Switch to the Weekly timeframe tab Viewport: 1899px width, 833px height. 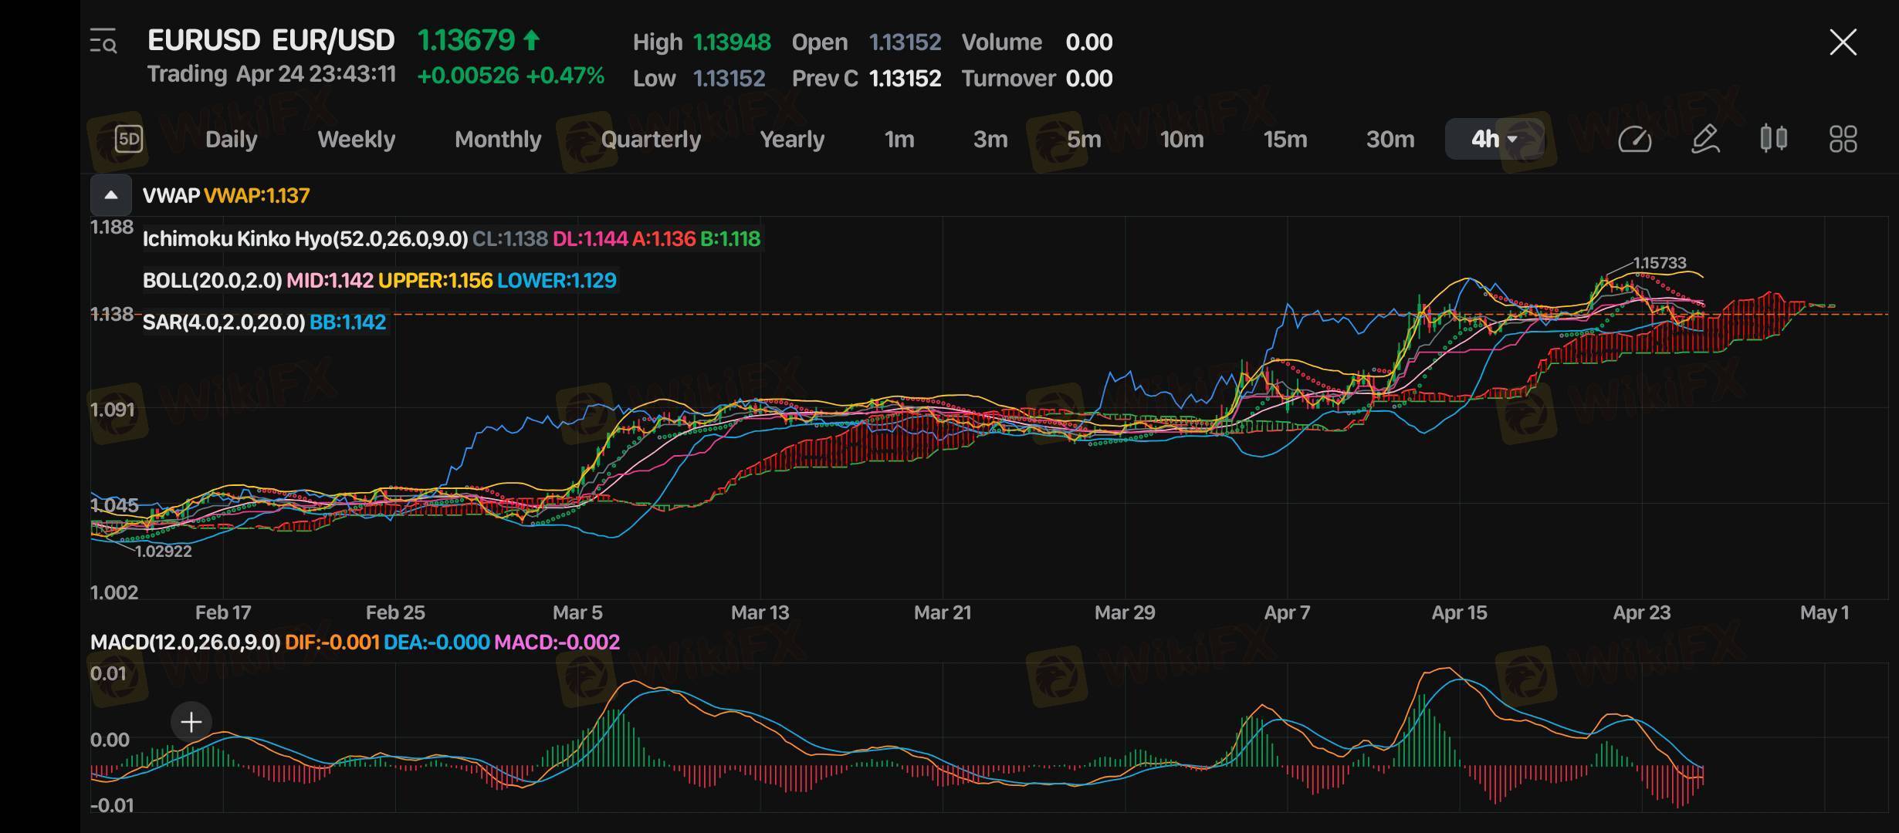[356, 139]
